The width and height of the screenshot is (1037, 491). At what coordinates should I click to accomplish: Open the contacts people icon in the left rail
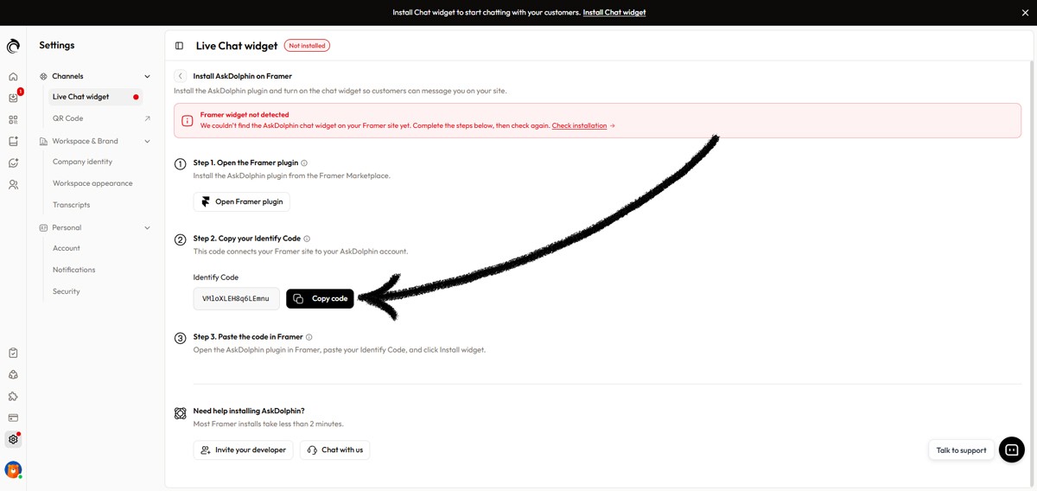pyautogui.click(x=13, y=185)
